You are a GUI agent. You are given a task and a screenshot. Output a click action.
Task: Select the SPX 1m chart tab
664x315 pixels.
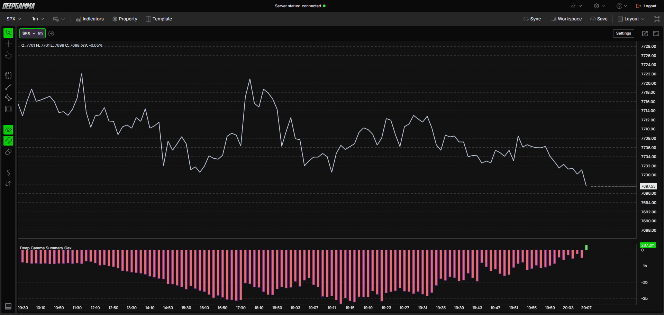pyautogui.click(x=33, y=34)
